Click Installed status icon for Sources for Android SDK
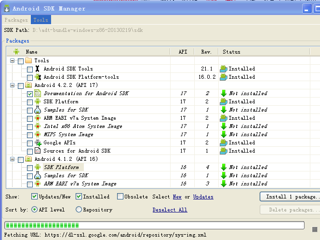 [224, 151]
